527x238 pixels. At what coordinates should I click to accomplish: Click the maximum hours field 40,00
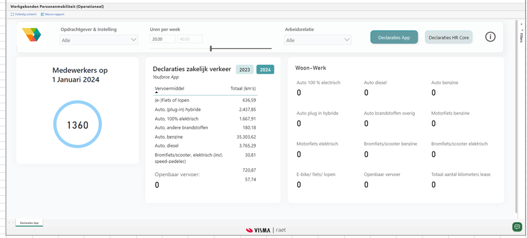point(190,39)
